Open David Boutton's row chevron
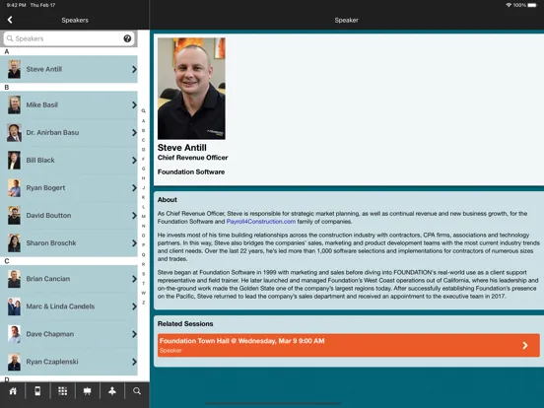 [134, 216]
